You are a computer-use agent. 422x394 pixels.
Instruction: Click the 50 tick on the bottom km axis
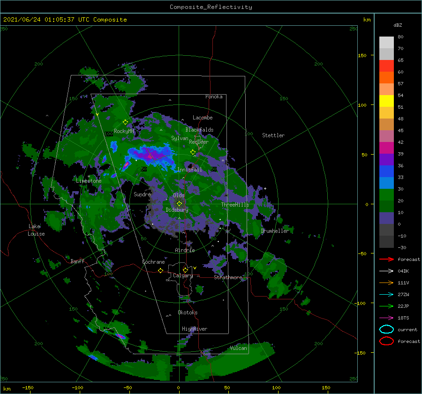227,387
